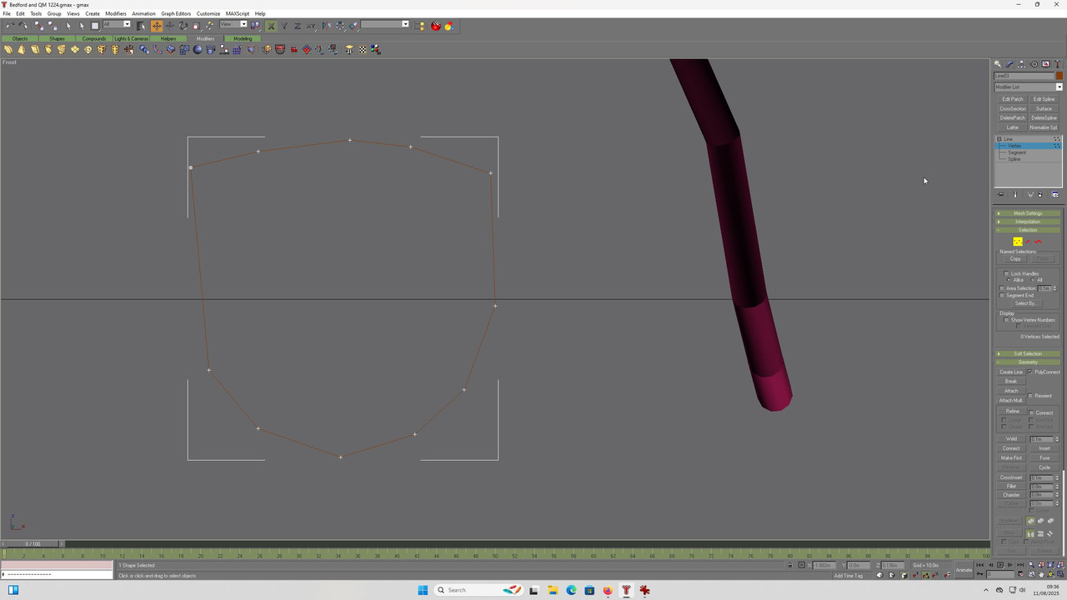Click the Weld button
1067x600 pixels.
(1011, 438)
